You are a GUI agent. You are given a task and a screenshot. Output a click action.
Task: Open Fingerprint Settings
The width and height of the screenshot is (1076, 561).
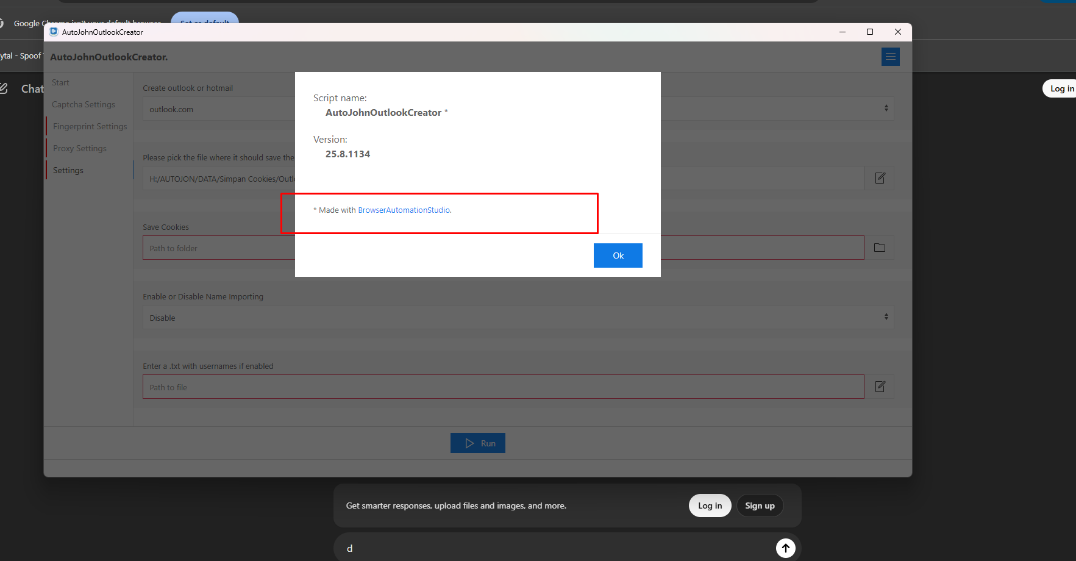(x=90, y=126)
